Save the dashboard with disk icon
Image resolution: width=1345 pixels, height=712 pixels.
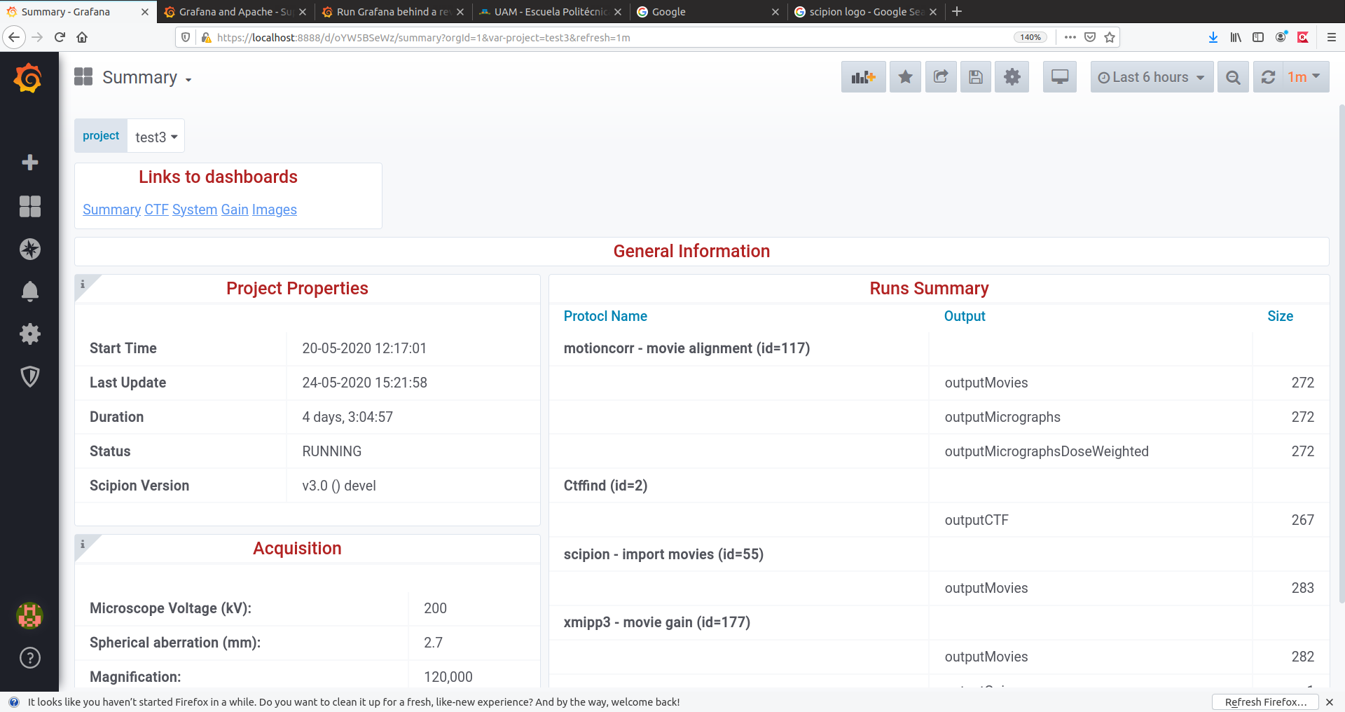pos(976,77)
